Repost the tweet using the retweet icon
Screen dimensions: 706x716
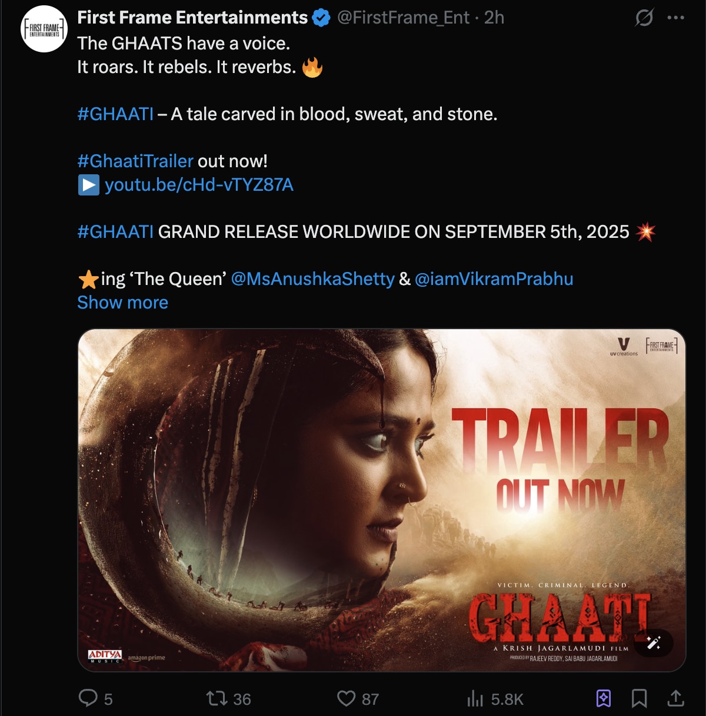tap(217, 698)
